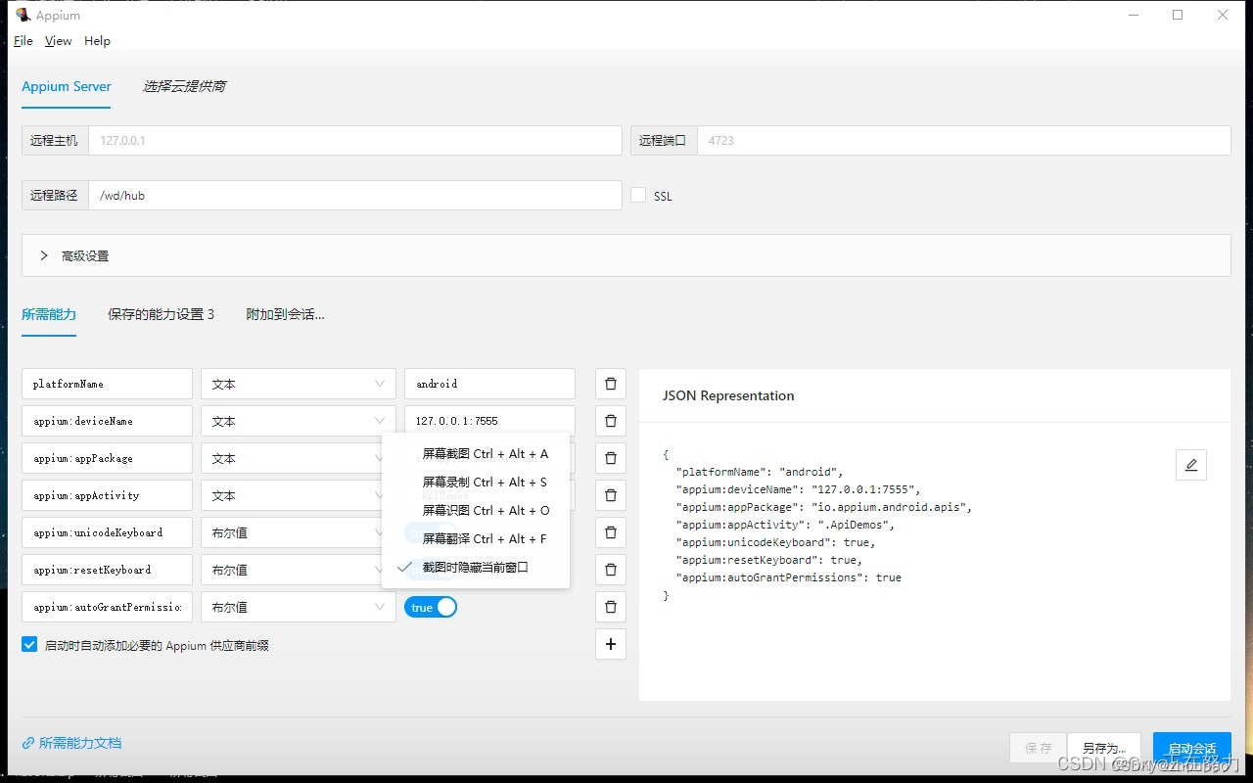Switch to Appium Server tab
1253x783 pixels.
(x=67, y=86)
